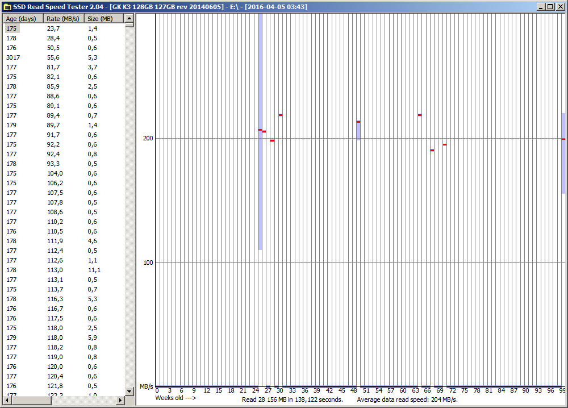568x408 pixels.
Task: Select the row with size 11,1
Action: (64, 270)
